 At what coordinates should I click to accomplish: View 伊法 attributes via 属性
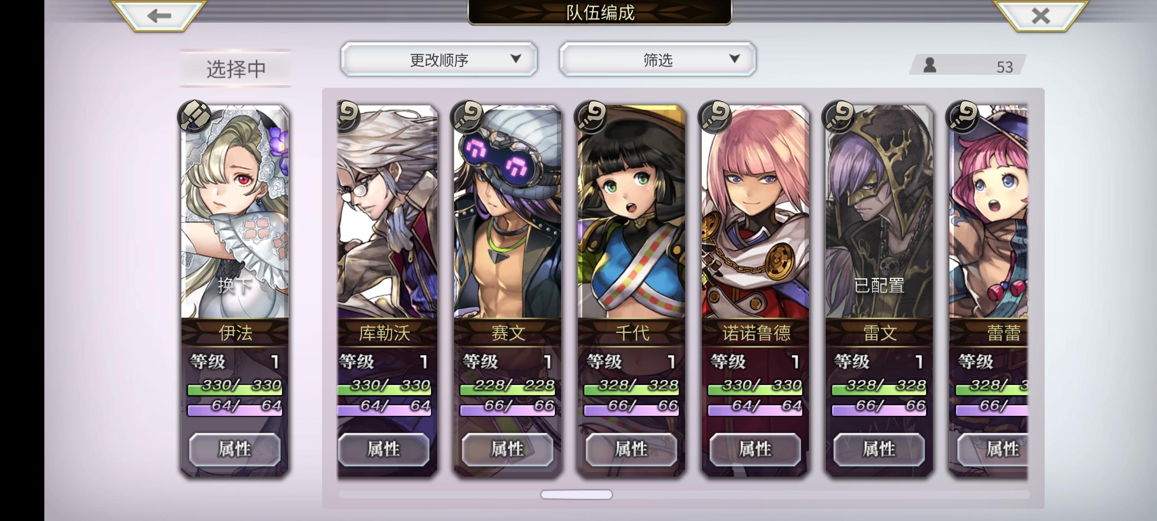tap(235, 450)
